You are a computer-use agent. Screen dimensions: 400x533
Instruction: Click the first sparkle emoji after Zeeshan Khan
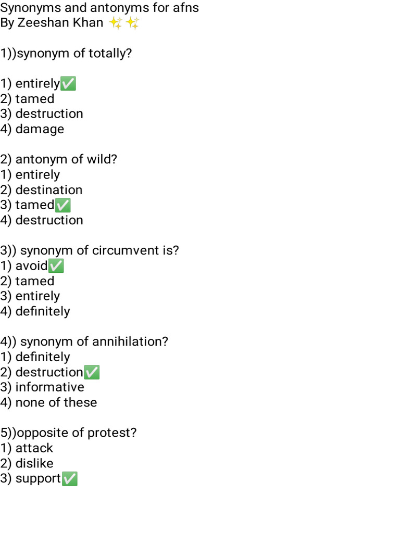tap(116, 23)
